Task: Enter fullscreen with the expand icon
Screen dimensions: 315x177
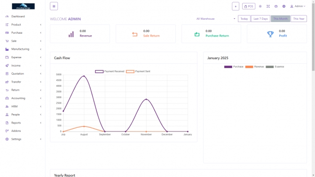Action: tap(268, 7)
